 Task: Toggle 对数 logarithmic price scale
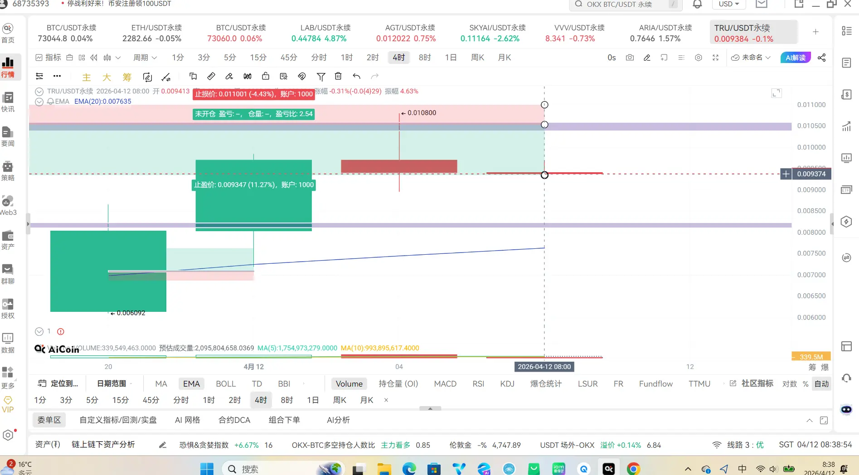(x=790, y=384)
